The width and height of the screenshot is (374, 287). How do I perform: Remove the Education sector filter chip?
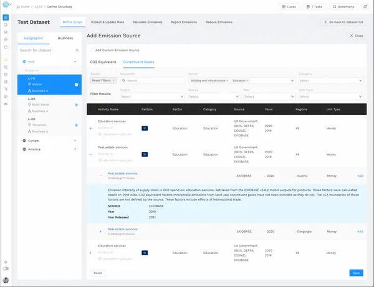248,80
